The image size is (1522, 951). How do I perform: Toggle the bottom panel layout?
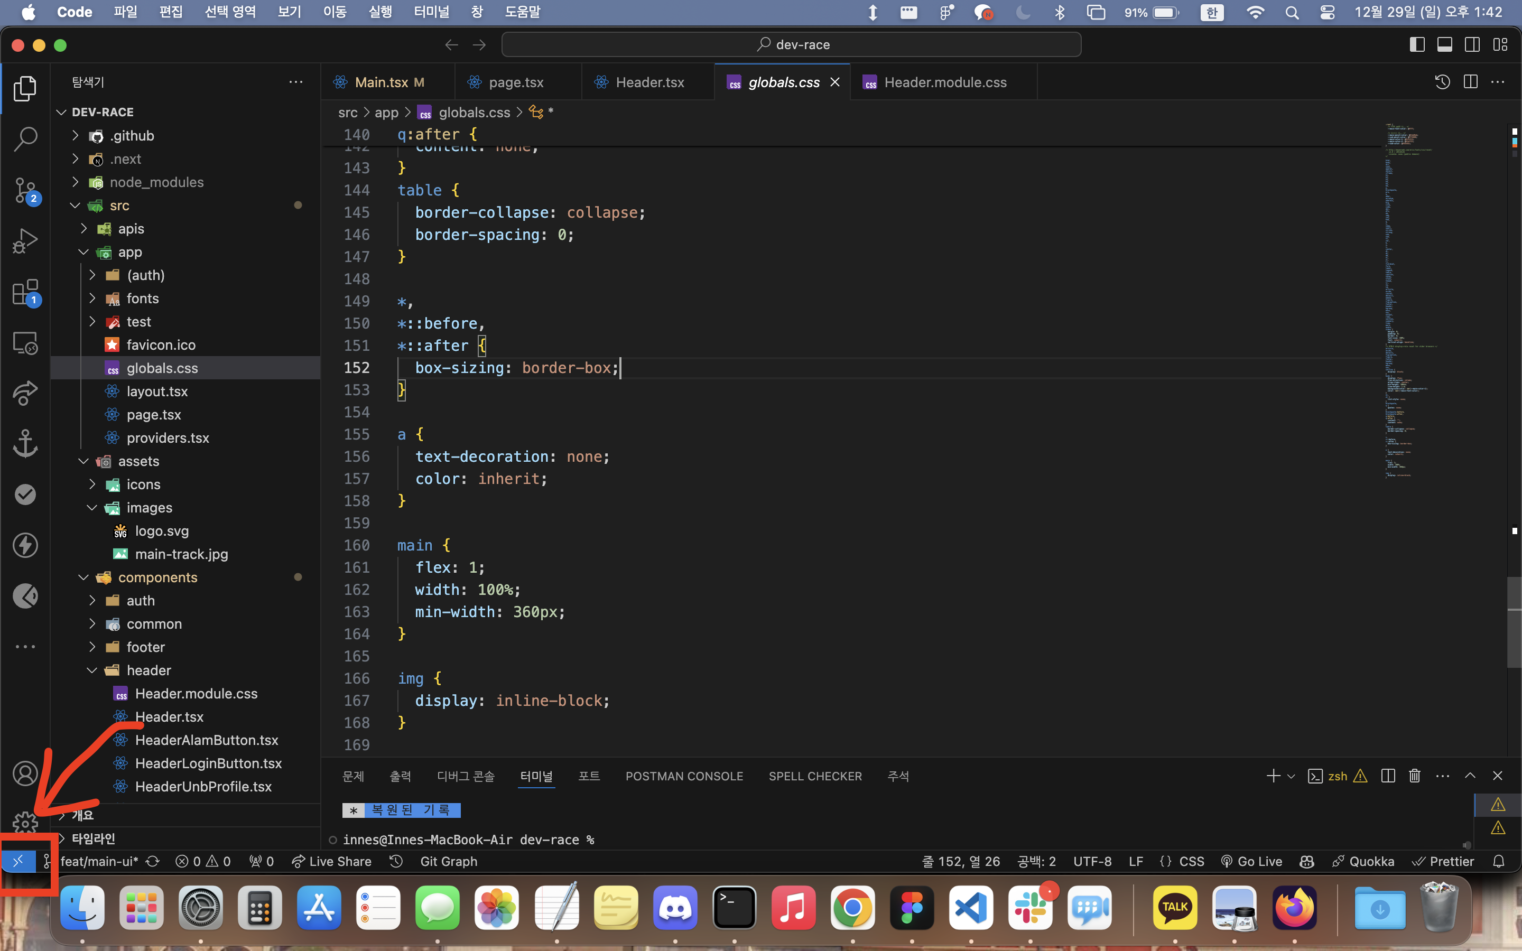(x=1445, y=45)
